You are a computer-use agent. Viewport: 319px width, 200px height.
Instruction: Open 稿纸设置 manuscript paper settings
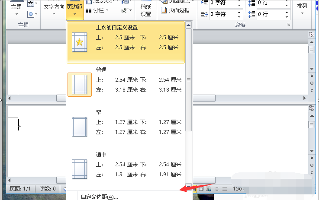point(146,10)
